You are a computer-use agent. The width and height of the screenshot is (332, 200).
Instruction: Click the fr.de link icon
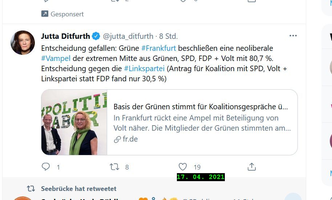pyautogui.click(x=117, y=139)
